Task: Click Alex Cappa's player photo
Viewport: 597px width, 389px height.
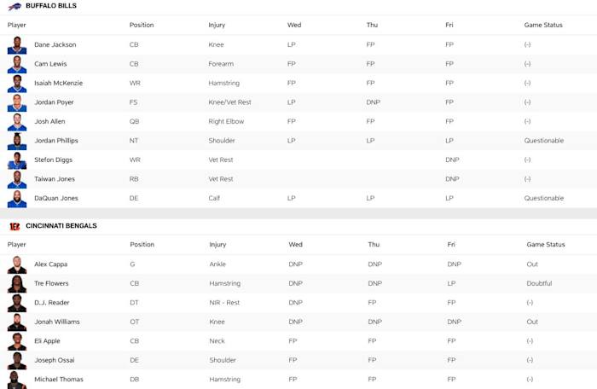Action: [17, 264]
